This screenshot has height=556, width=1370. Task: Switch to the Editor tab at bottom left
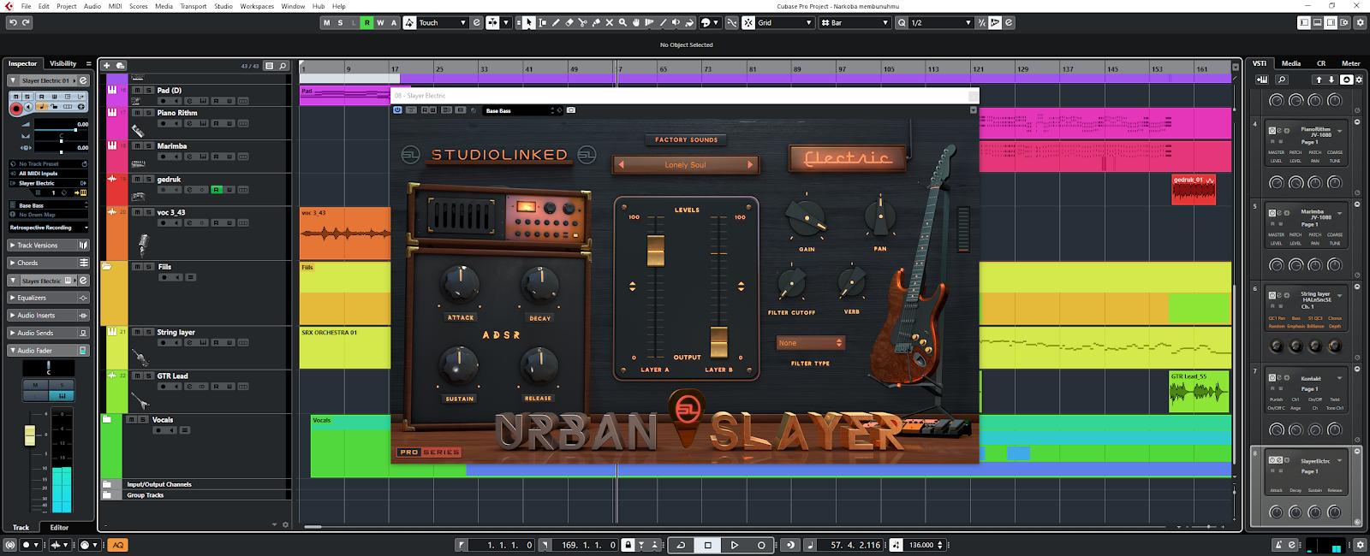[x=59, y=528]
